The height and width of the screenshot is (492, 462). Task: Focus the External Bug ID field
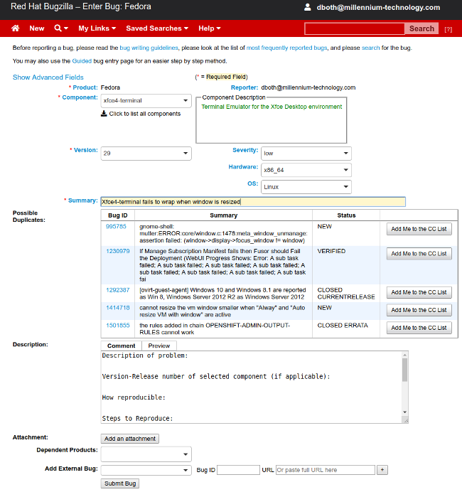pyautogui.click(x=238, y=470)
